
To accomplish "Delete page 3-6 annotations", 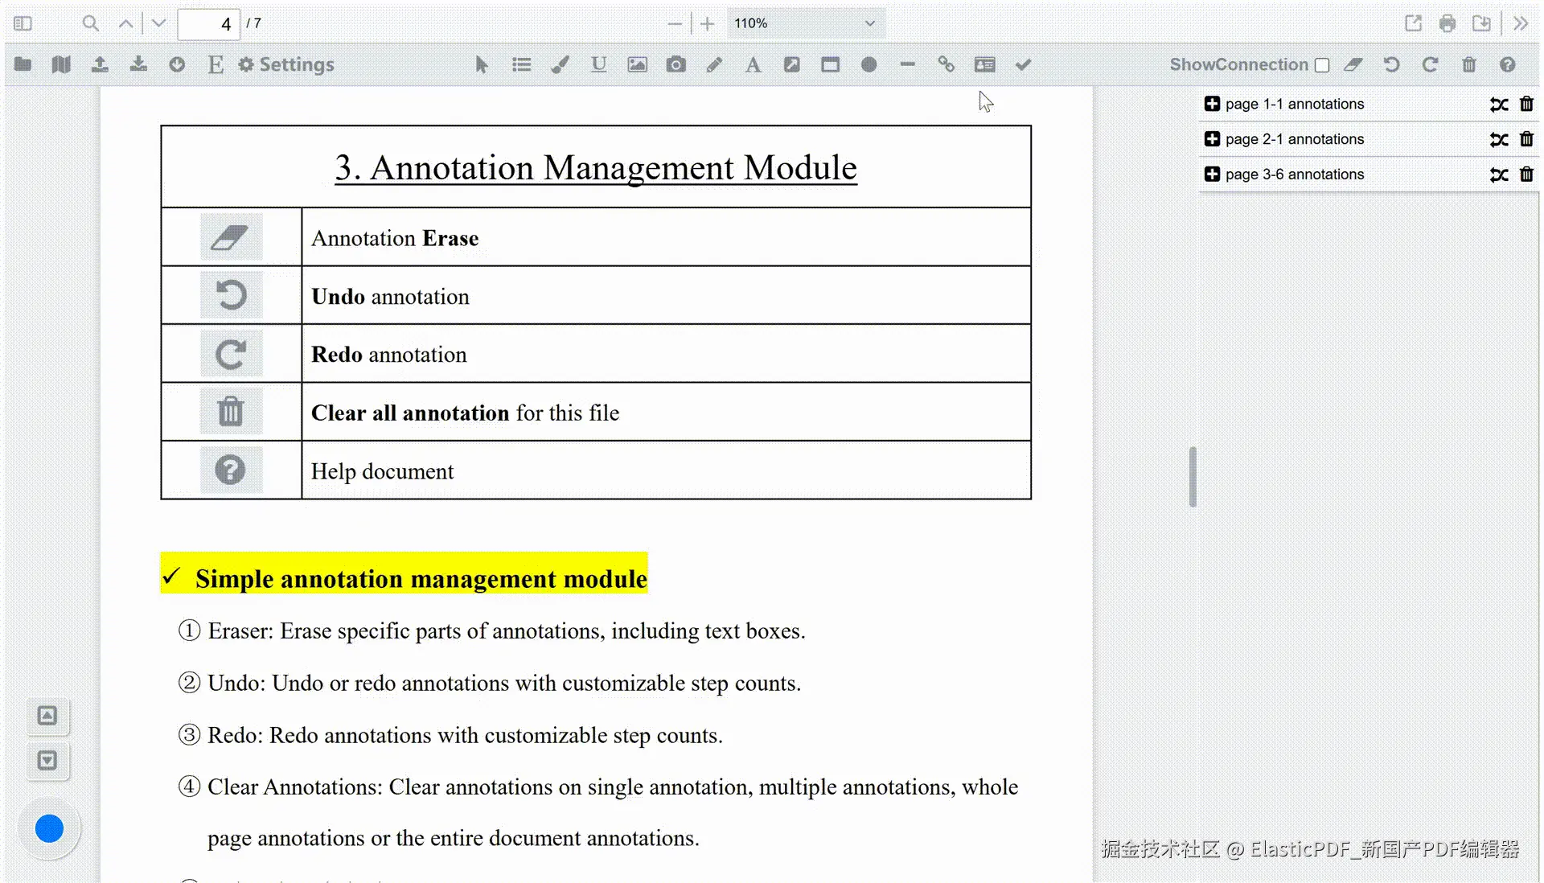I will tap(1526, 175).
